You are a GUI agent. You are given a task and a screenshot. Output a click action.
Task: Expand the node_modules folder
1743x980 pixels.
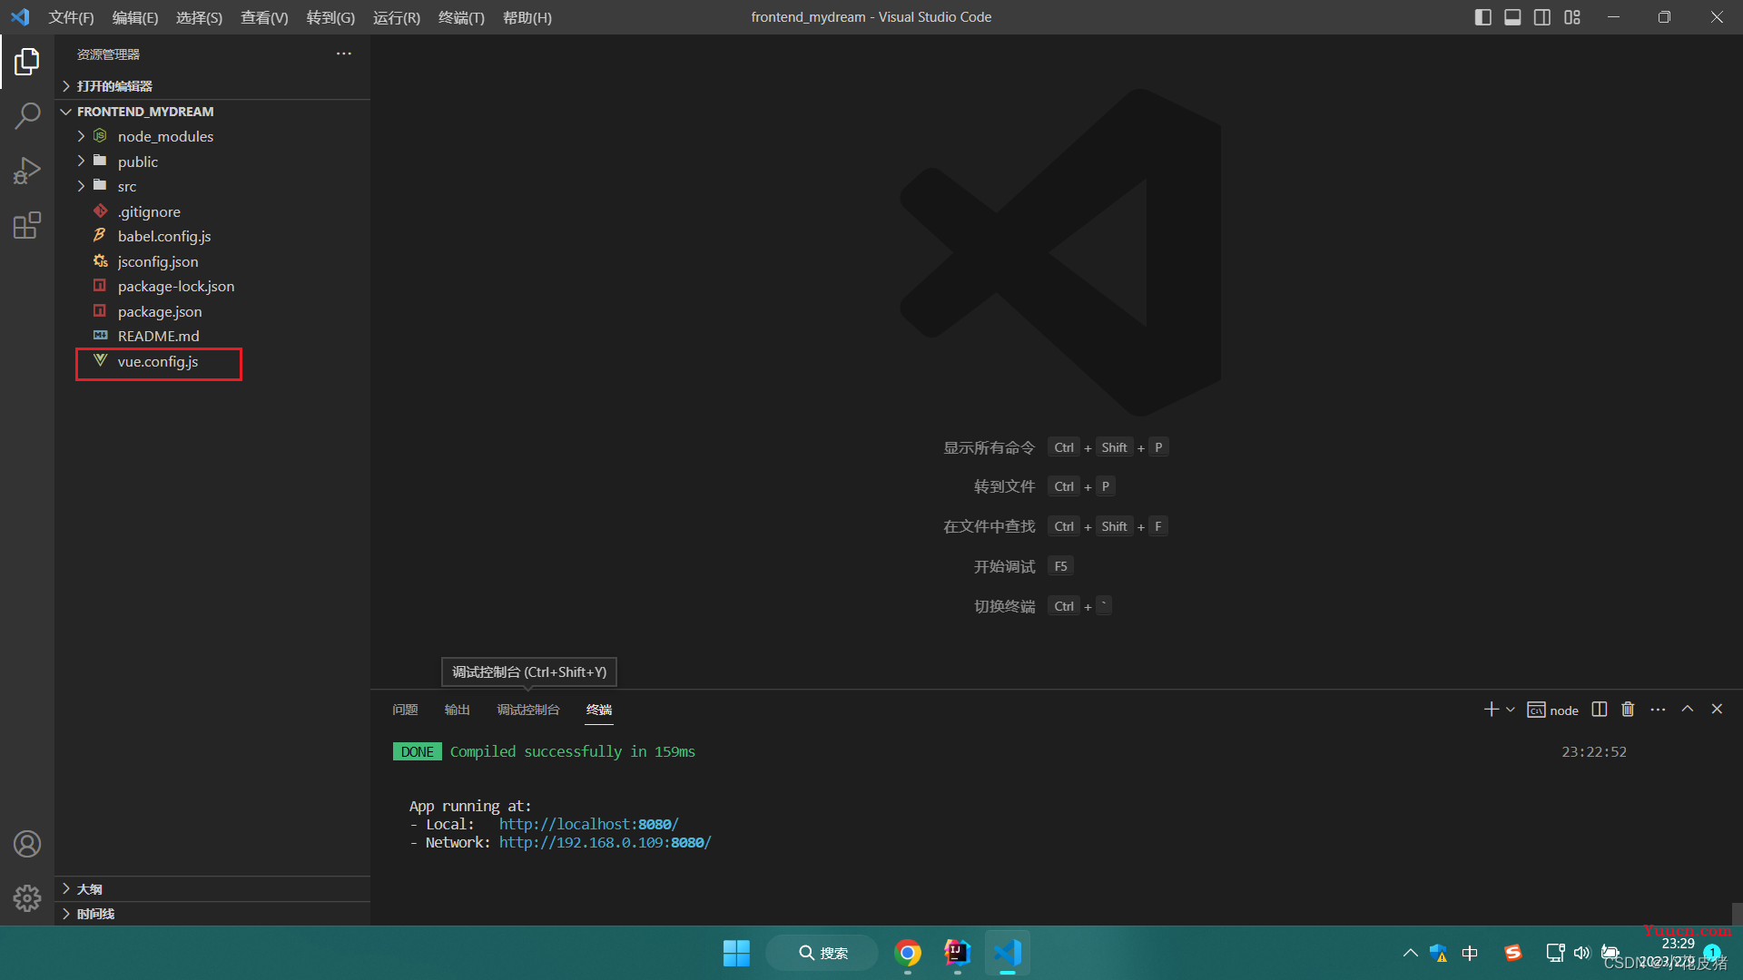(212, 136)
